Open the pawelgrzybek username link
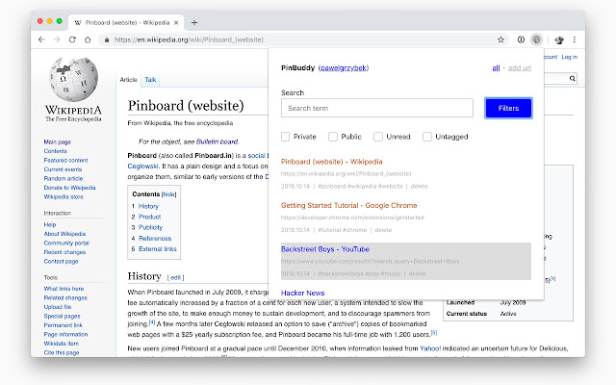 coord(344,68)
